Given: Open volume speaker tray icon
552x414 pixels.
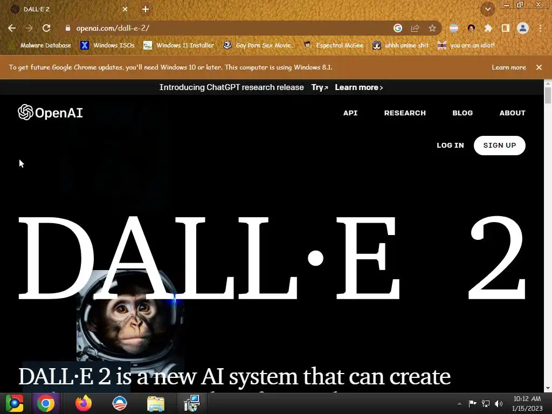Looking at the screenshot, I should point(499,403).
